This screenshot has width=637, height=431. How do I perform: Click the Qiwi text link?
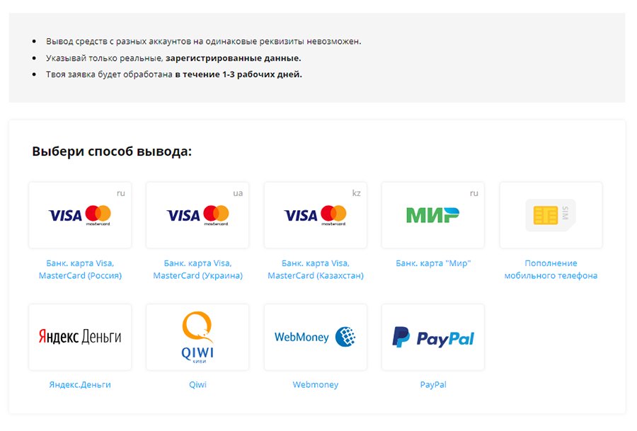click(197, 384)
